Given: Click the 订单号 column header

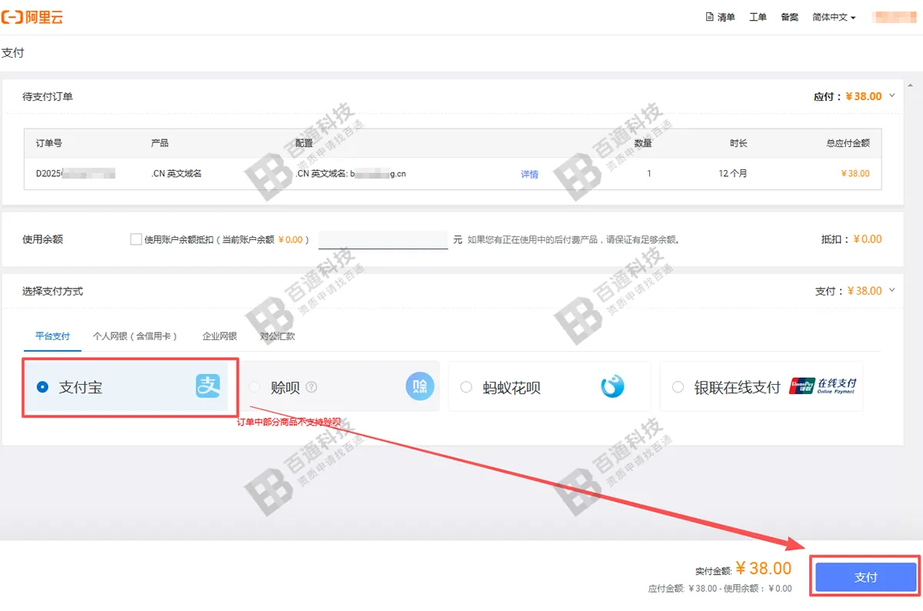Looking at the screenshot, I should coord(48,143).
